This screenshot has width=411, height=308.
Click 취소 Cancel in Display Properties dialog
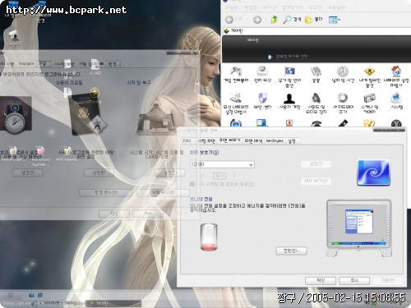(x=354, y=281)
